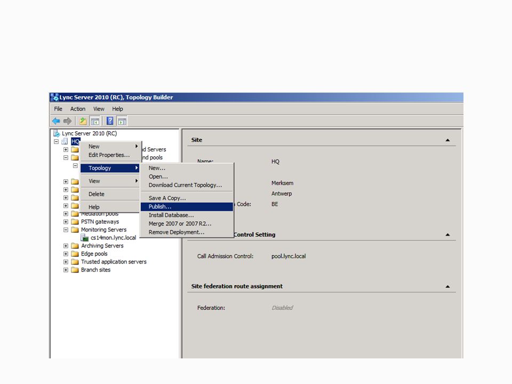The image size is (512, 384).
Task: Click the blue question mark Help toolbar icon
Action: [110, 121]
